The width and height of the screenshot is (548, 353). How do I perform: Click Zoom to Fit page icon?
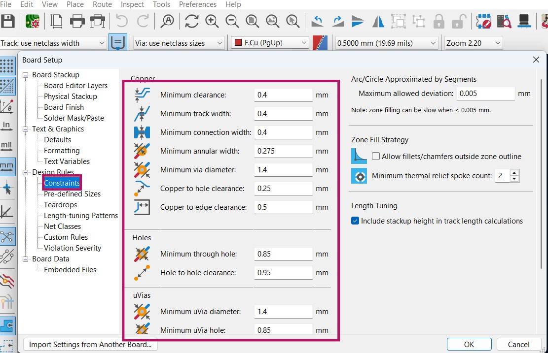(x=253, y=22)
